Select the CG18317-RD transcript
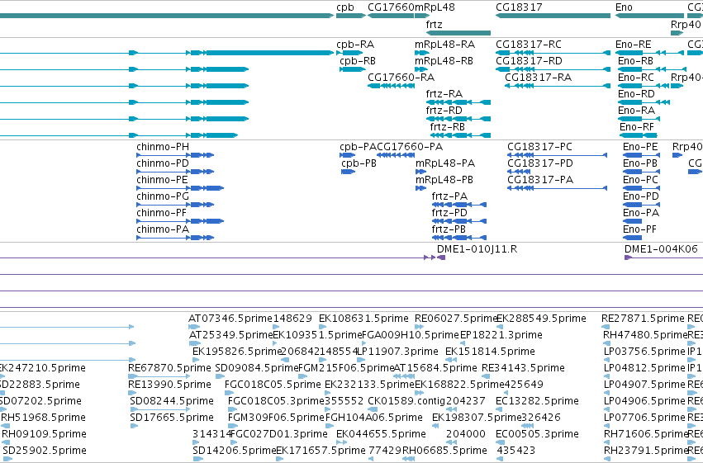Screen dimensions: 703x463 coord(553,69)
